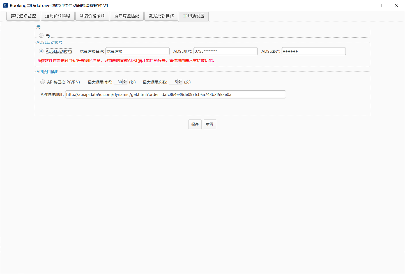This screenshot has width=405, height=274.
Task: Click the ADSL密码 label
Action: (x=271, y=51)
